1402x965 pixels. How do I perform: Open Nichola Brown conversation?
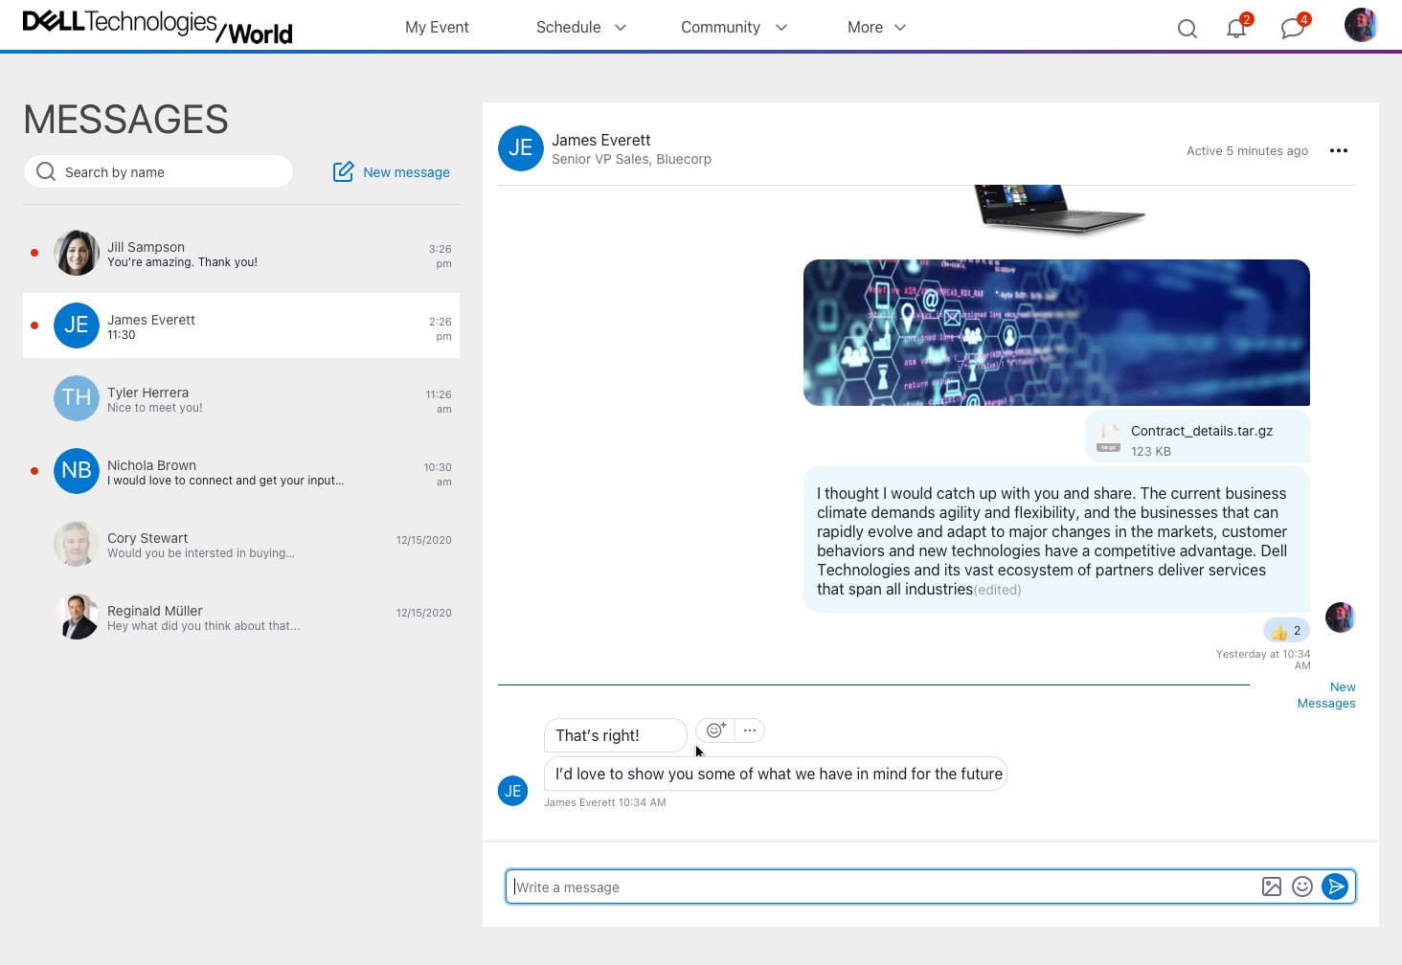[x=241, y=472]
